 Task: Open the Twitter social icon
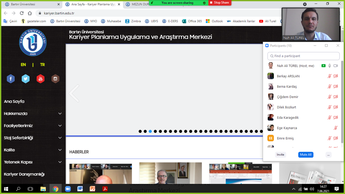click(x=26, y=79)
